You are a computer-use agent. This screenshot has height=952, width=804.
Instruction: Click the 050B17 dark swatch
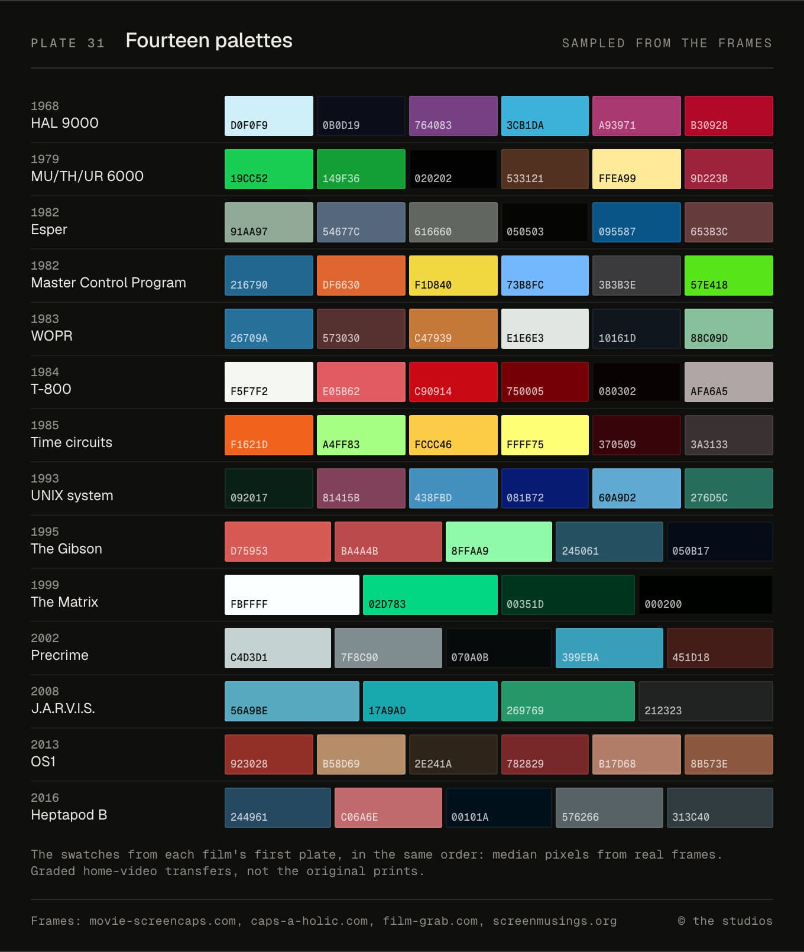click(x=720, y=542)
